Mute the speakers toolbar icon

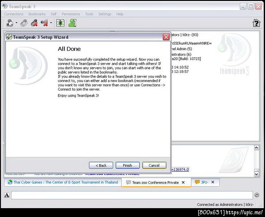point(44,23)
